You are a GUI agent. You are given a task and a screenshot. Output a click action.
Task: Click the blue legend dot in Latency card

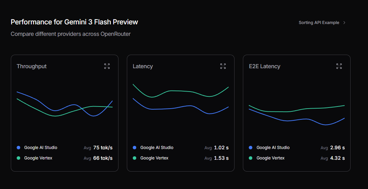(x=135, y=148)
